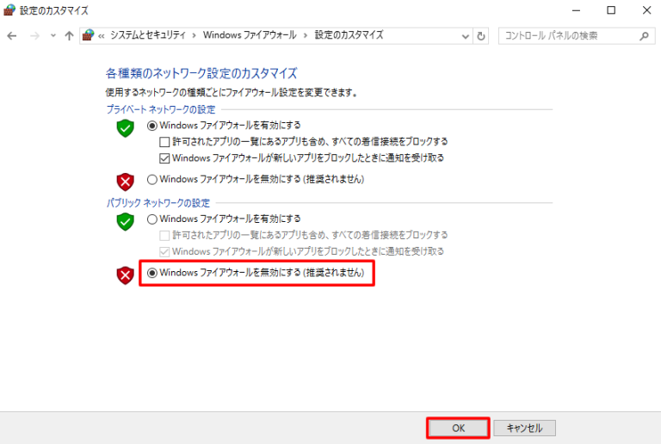The height and width of the screenshot is (444, 661).
Task: Check block all incoming connections for private
Action: (x=164, y=142)
